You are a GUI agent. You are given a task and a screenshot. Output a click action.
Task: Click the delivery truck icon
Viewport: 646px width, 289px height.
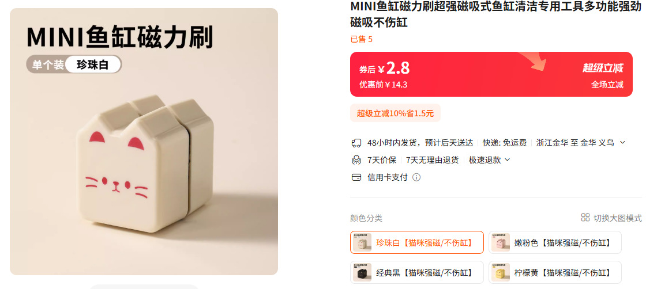tap(356, 143)
